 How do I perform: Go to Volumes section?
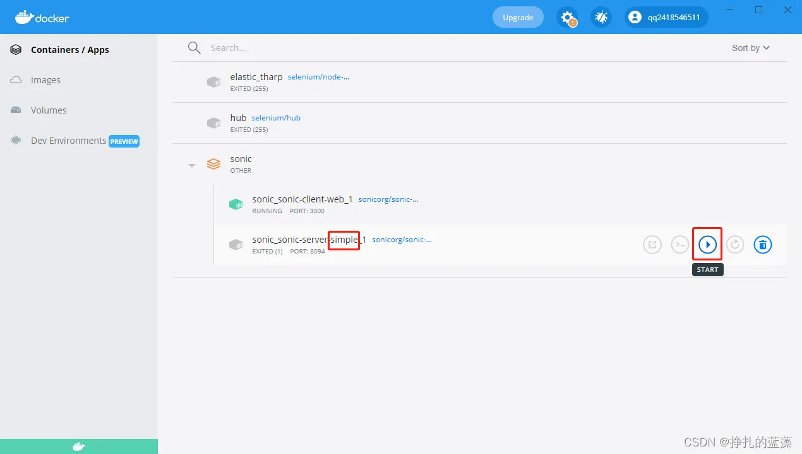pyautogui.click(x=49, y=110)
